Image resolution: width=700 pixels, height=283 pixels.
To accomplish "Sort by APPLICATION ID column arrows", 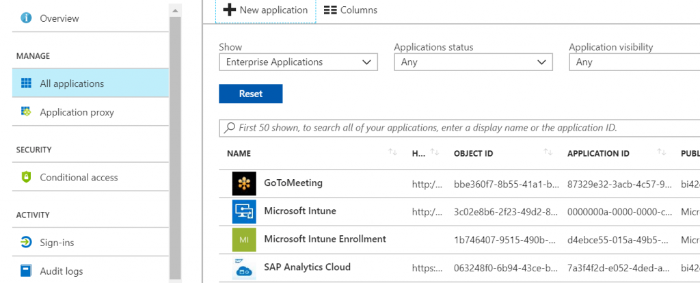I will pos(662,152).
